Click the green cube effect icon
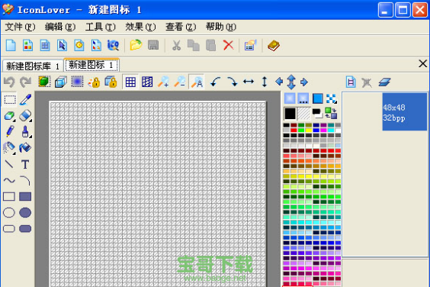430x287 pixels. click(x=44, y=82)
